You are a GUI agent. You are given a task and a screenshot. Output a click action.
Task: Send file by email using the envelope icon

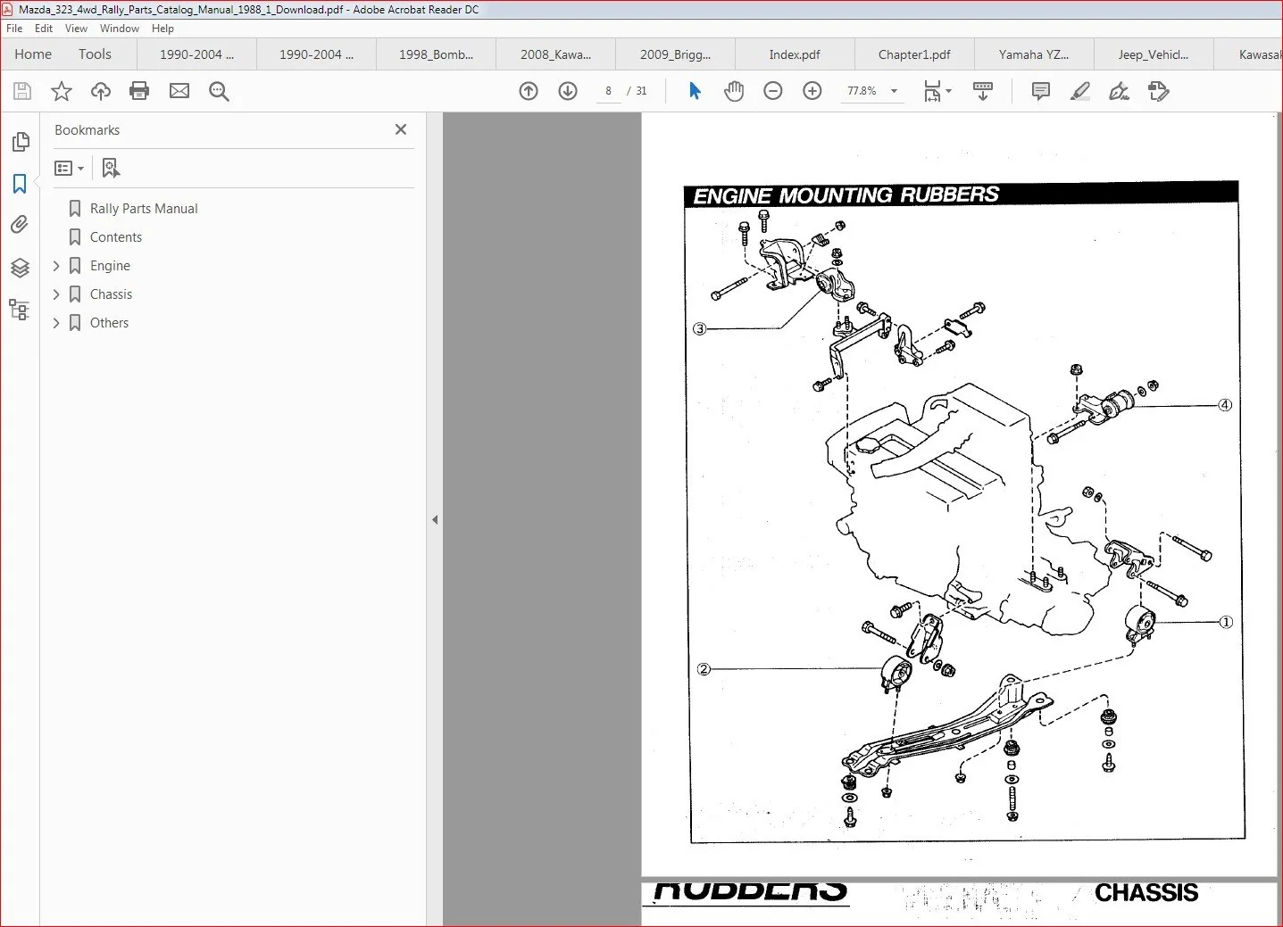point(179,91)
